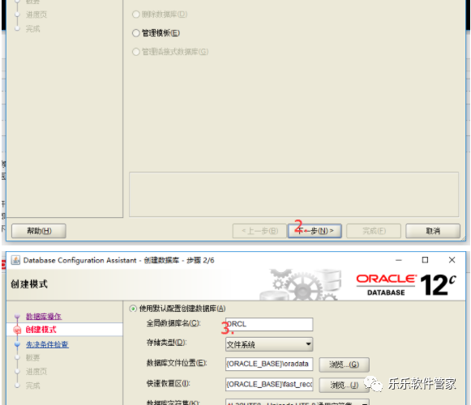Image resolution: width=471 pixels, height=405 pixels.
Task: Click the 全局数据库名 ORCL input field
Action: point(269,324)
